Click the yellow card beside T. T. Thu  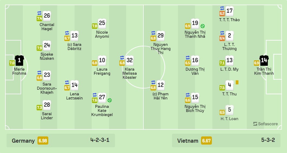[237, 82]
